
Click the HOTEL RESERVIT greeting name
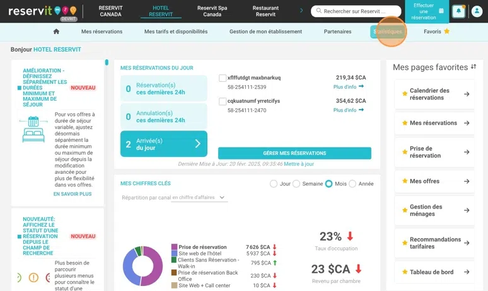point(57,49)
